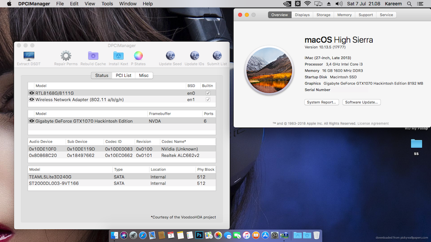
Task: Open the Wi-Fi status menu
Action: tap(308, 4)
